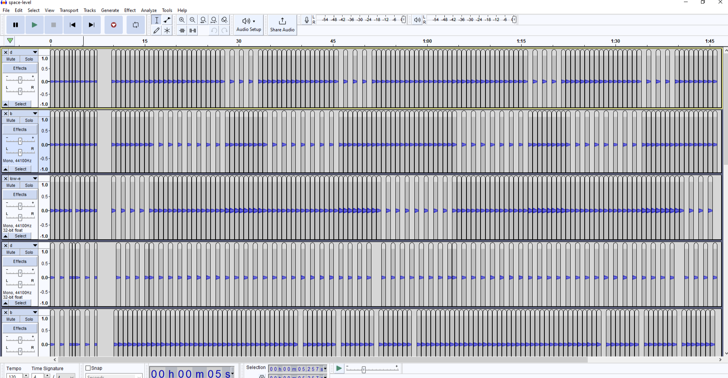The width and height of the screenshot is (728, 378).
Task: Open the Analyze menu
Action: tap(149, 10)
